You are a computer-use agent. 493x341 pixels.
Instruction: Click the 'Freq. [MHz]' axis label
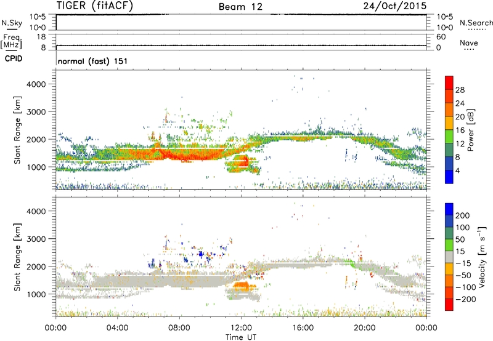pyautogui.click(x=11, y=42)
